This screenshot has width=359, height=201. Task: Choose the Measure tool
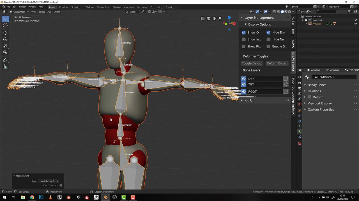click(x=5, y=66)
